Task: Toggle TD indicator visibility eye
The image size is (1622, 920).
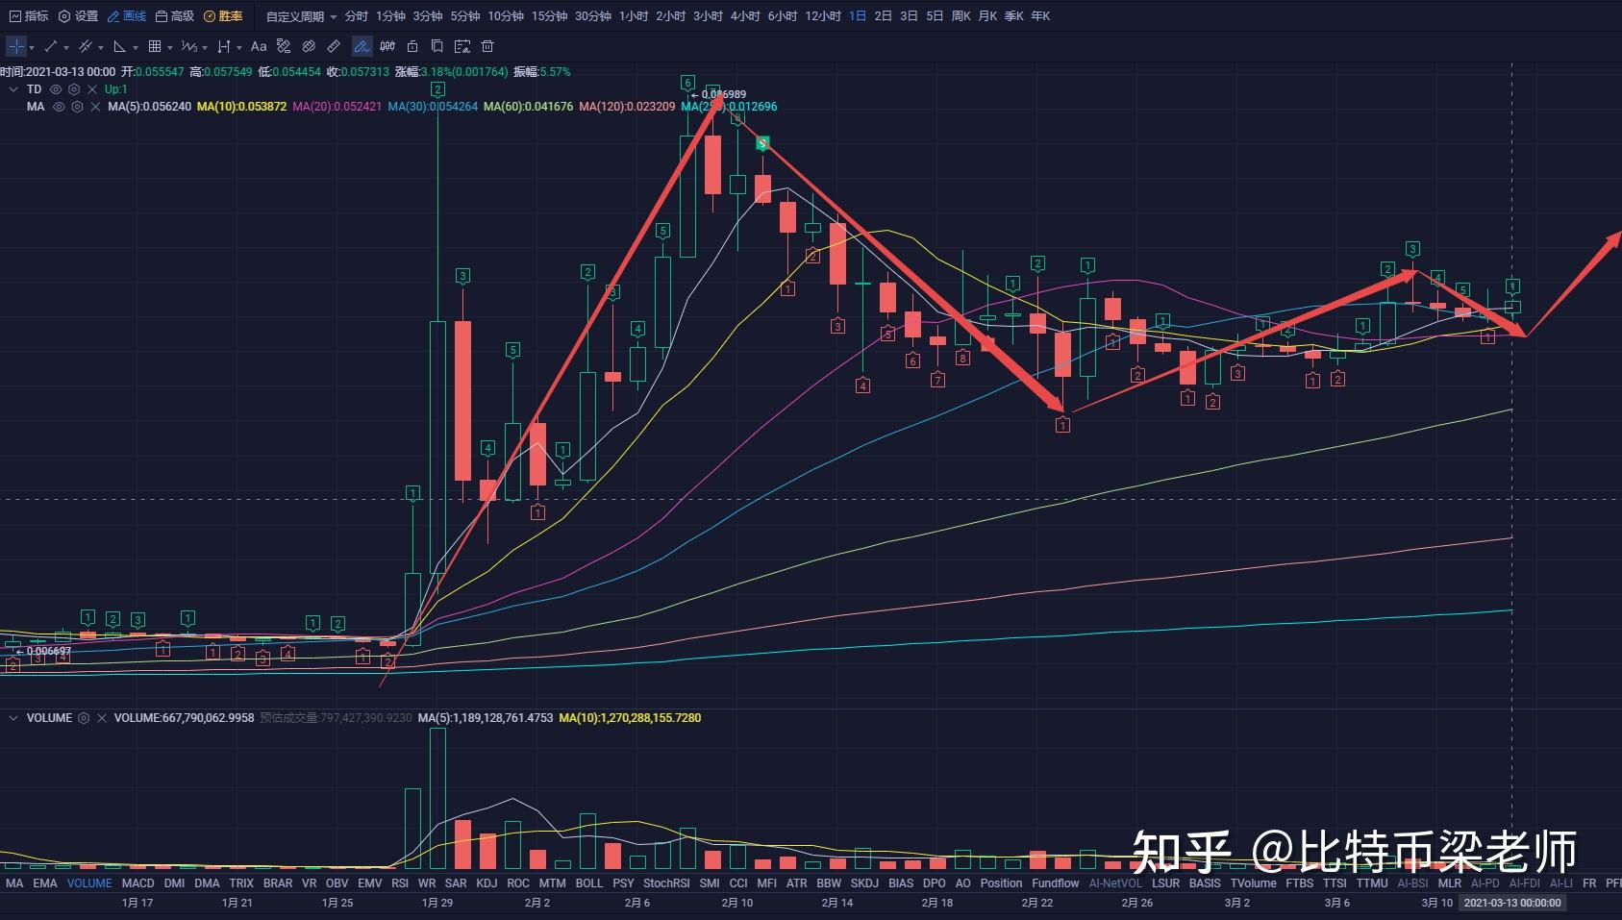Action: pyautogui.click(x=56, y=89)
